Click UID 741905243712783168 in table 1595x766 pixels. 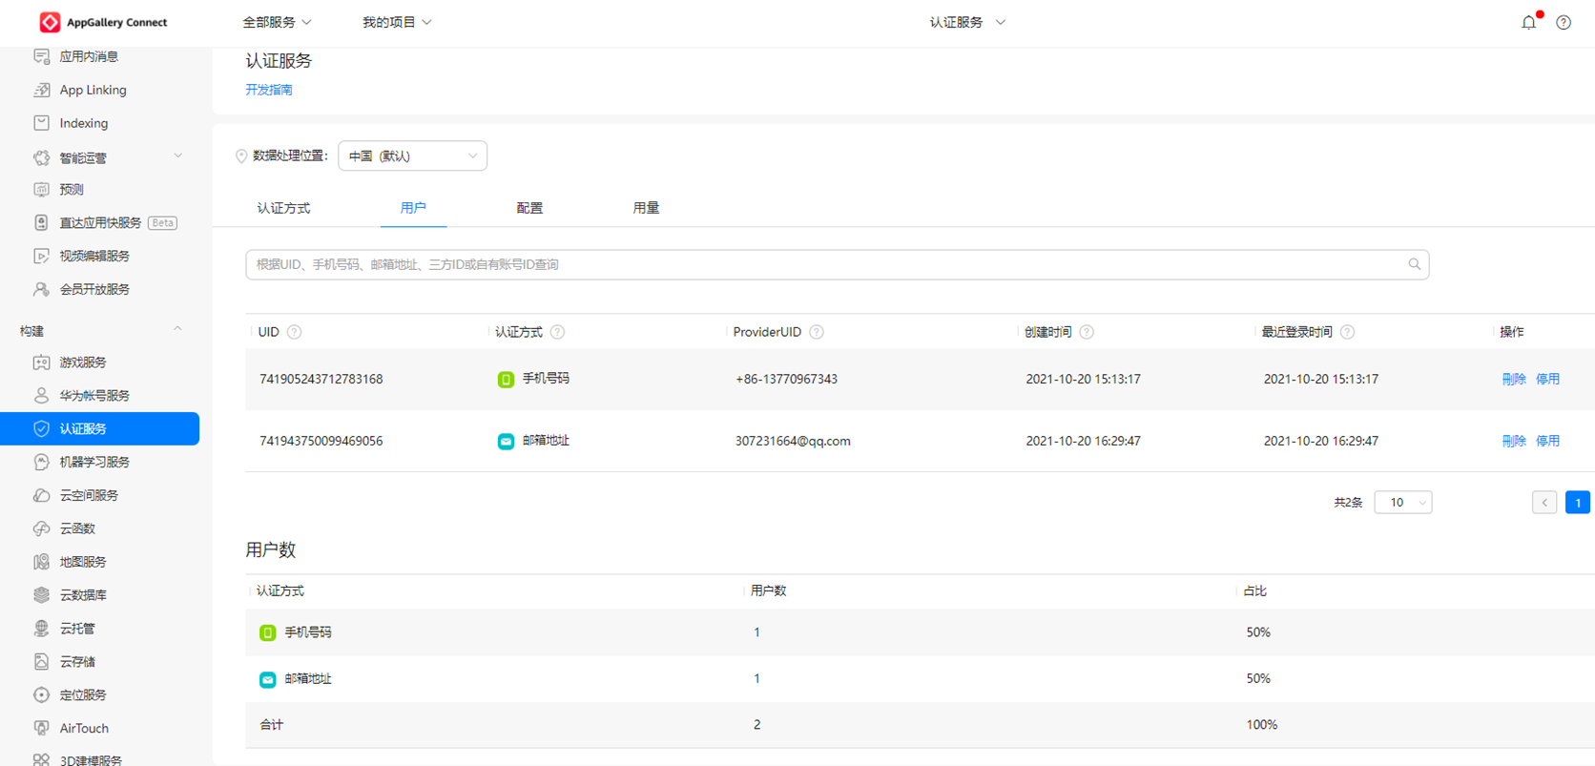tap(321, 379)
